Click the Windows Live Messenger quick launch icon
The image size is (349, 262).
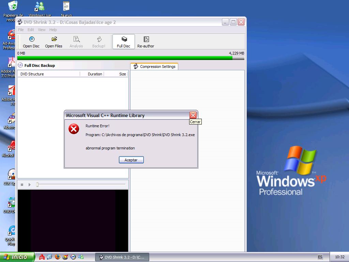point(81,257)
